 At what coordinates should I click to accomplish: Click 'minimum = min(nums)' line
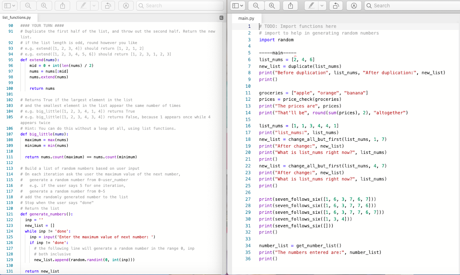[x=46, y=146]
